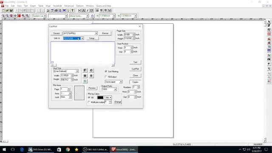Open the Windows Store taskbar icon

pyautogui.click(x=59, y=149)
